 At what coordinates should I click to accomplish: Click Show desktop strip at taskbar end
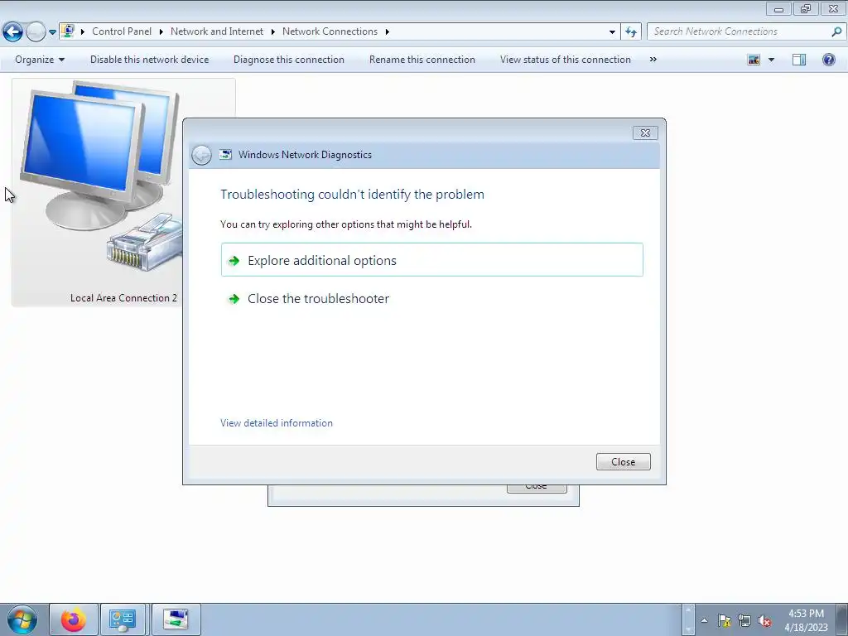pos(842,619)
